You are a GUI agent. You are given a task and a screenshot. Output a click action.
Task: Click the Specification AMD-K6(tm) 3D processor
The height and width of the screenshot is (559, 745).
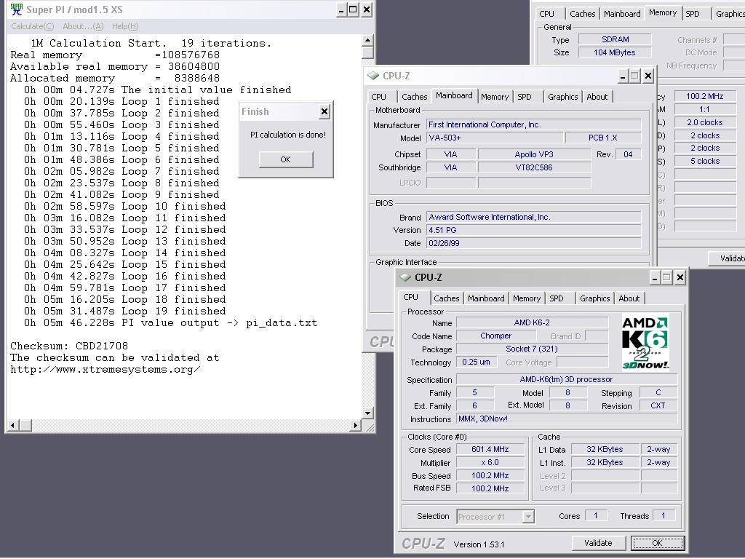pyautogui.click(x=567, y=379)
